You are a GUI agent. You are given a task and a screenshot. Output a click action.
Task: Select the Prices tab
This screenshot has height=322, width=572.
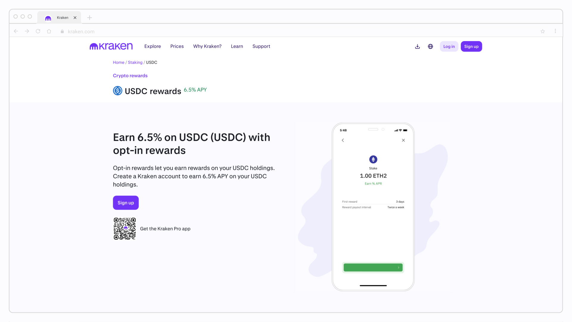coord(177,47)
